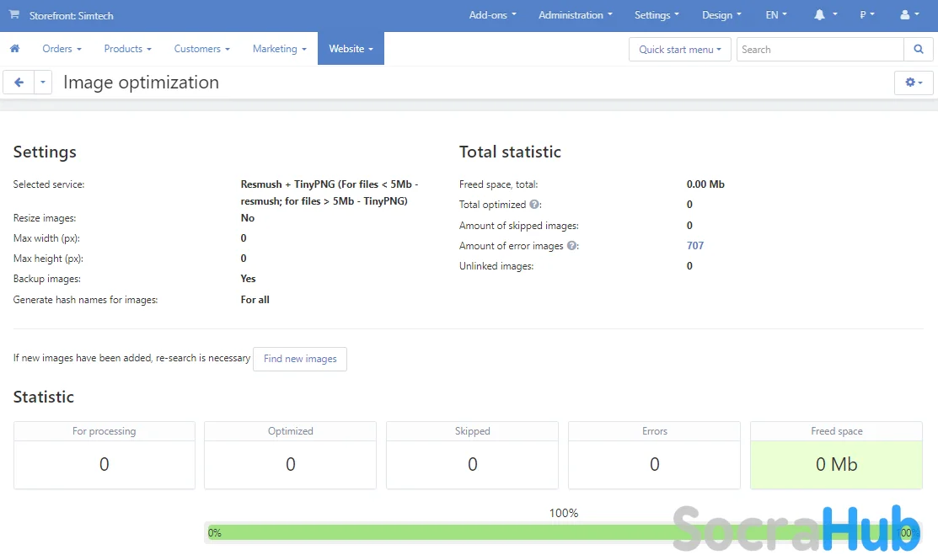The width and height of the screenshot is (938, 555).
Task: Open the gear settings menu
Action: click(x=913, y=83)
